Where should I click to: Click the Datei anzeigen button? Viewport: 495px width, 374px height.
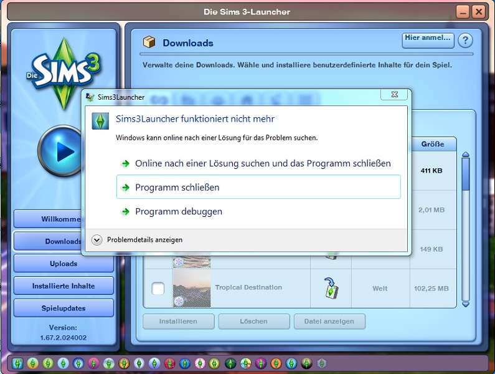[x=329, y=321]
